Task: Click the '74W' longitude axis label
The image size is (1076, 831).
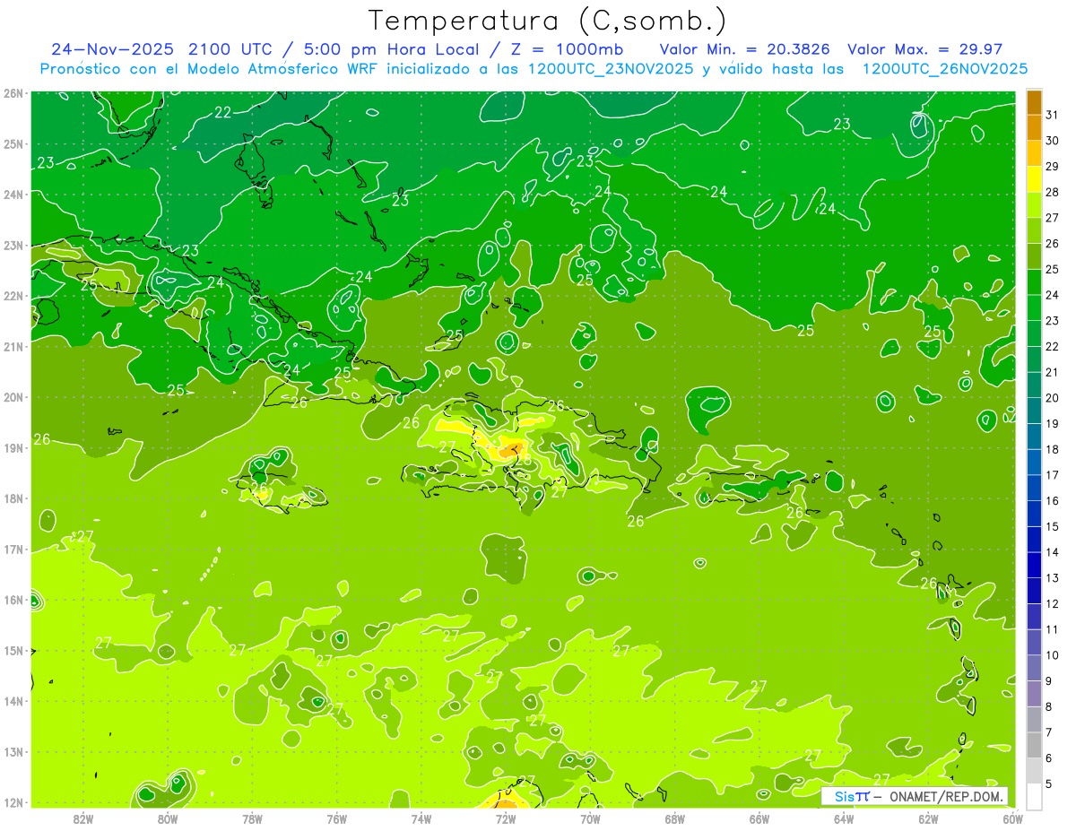Action: click(x=421, y=818)
